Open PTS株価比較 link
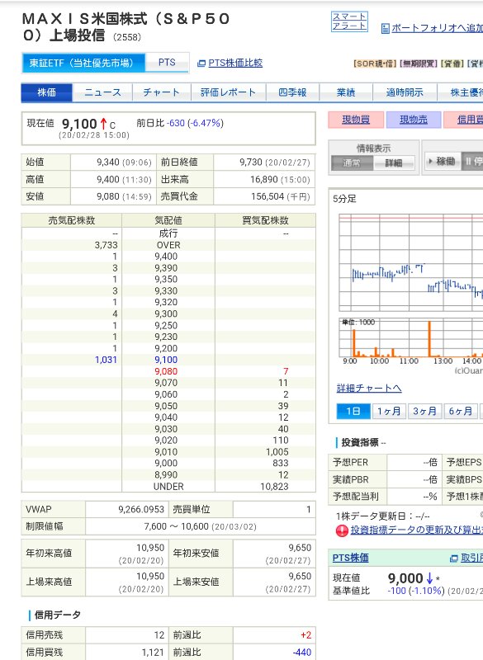This screenshot has height=660, width=483. [x=235, y=63]
